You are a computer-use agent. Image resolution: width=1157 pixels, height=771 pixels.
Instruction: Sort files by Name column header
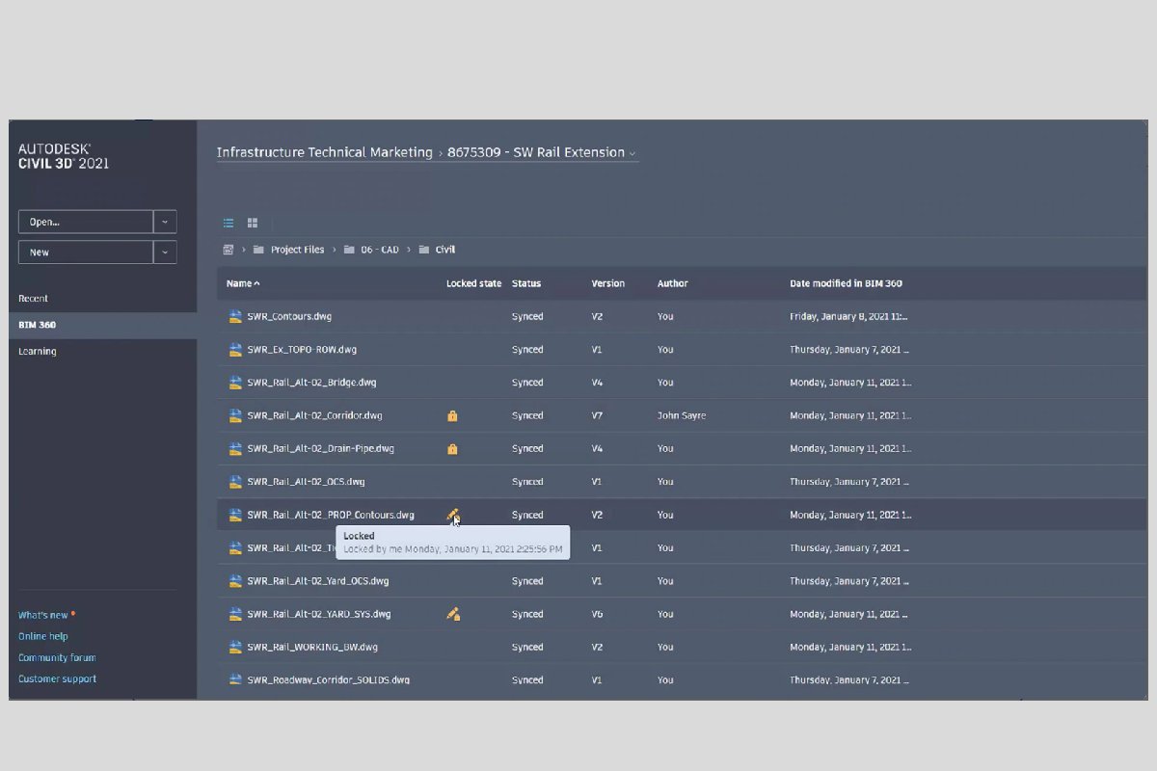coord(243,283)
